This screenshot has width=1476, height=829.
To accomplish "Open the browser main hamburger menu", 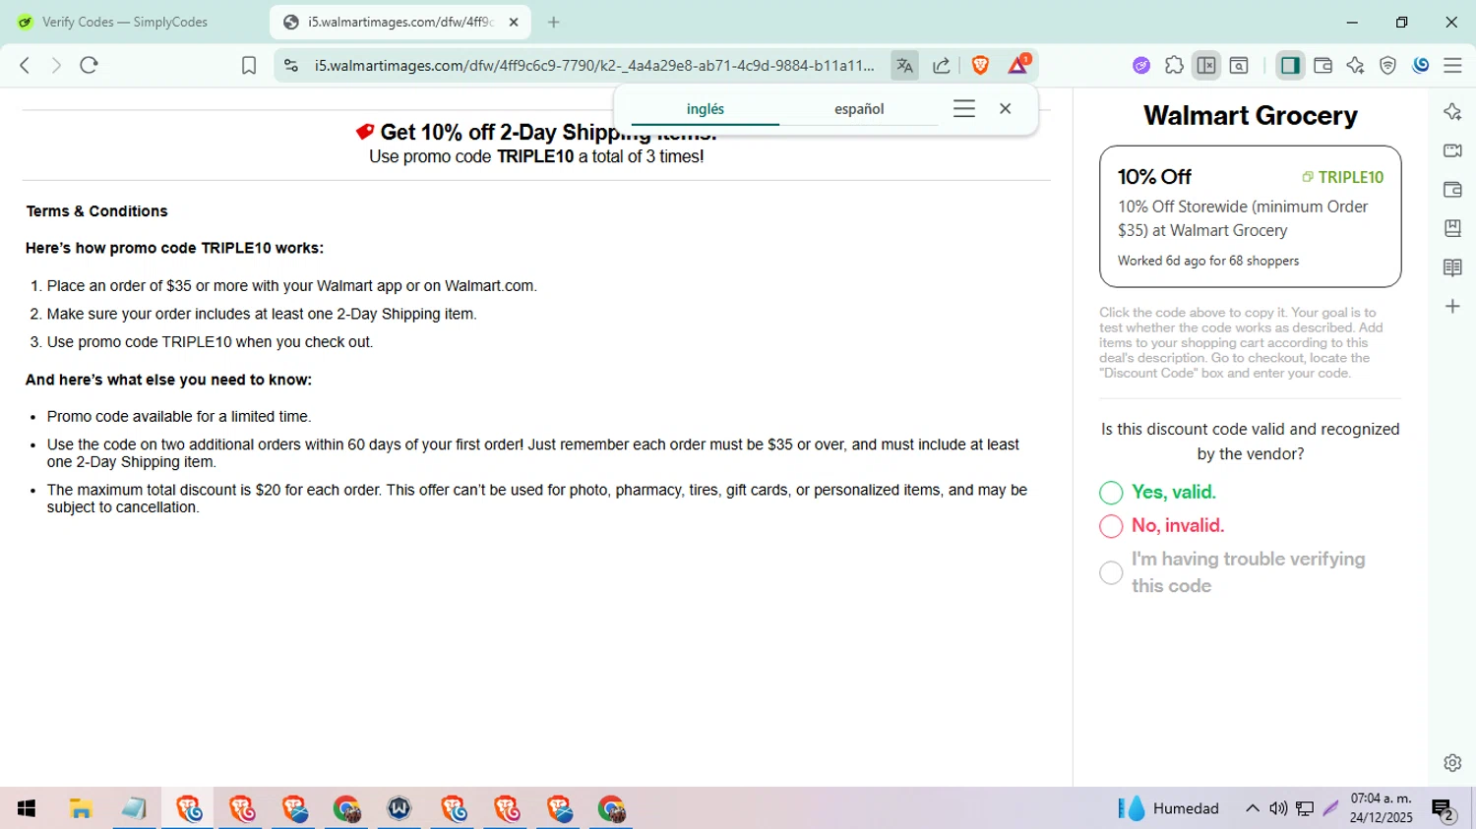I will [x=1452, y=65].
